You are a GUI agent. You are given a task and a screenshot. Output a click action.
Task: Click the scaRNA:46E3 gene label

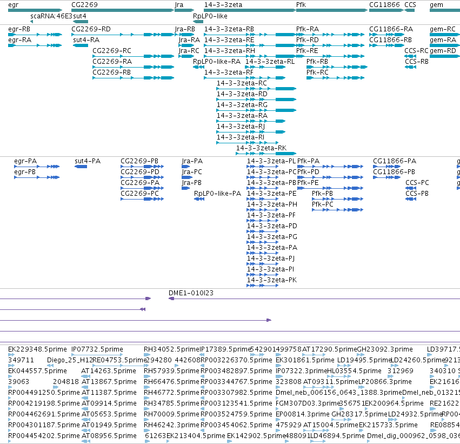pos(51,16)
